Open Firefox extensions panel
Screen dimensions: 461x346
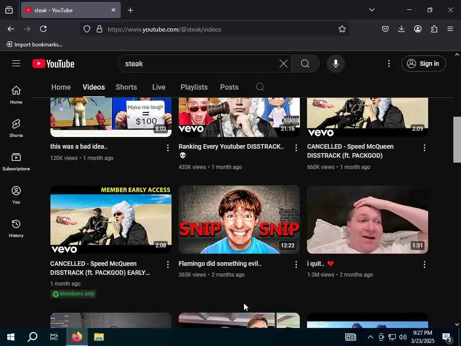[x=434, y=29]
